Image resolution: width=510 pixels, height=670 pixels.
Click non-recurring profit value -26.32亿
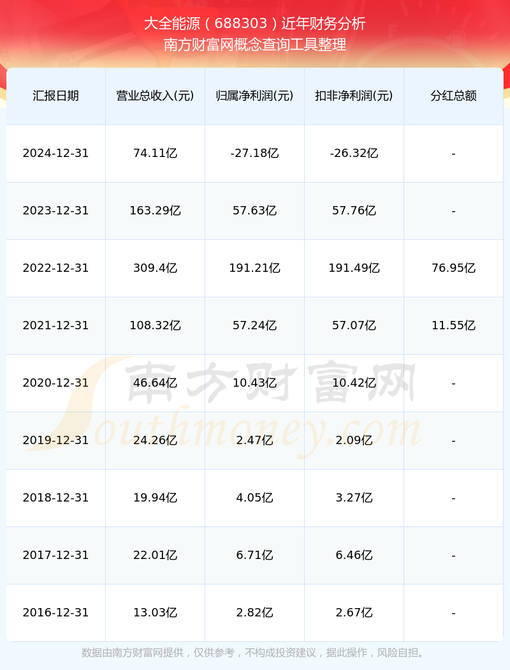[x=354, y=153]
